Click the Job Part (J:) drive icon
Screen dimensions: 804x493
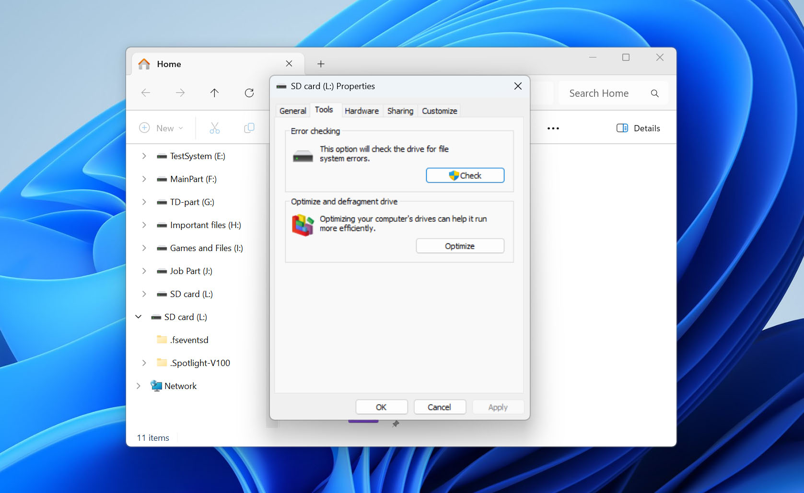pos(162,271)
